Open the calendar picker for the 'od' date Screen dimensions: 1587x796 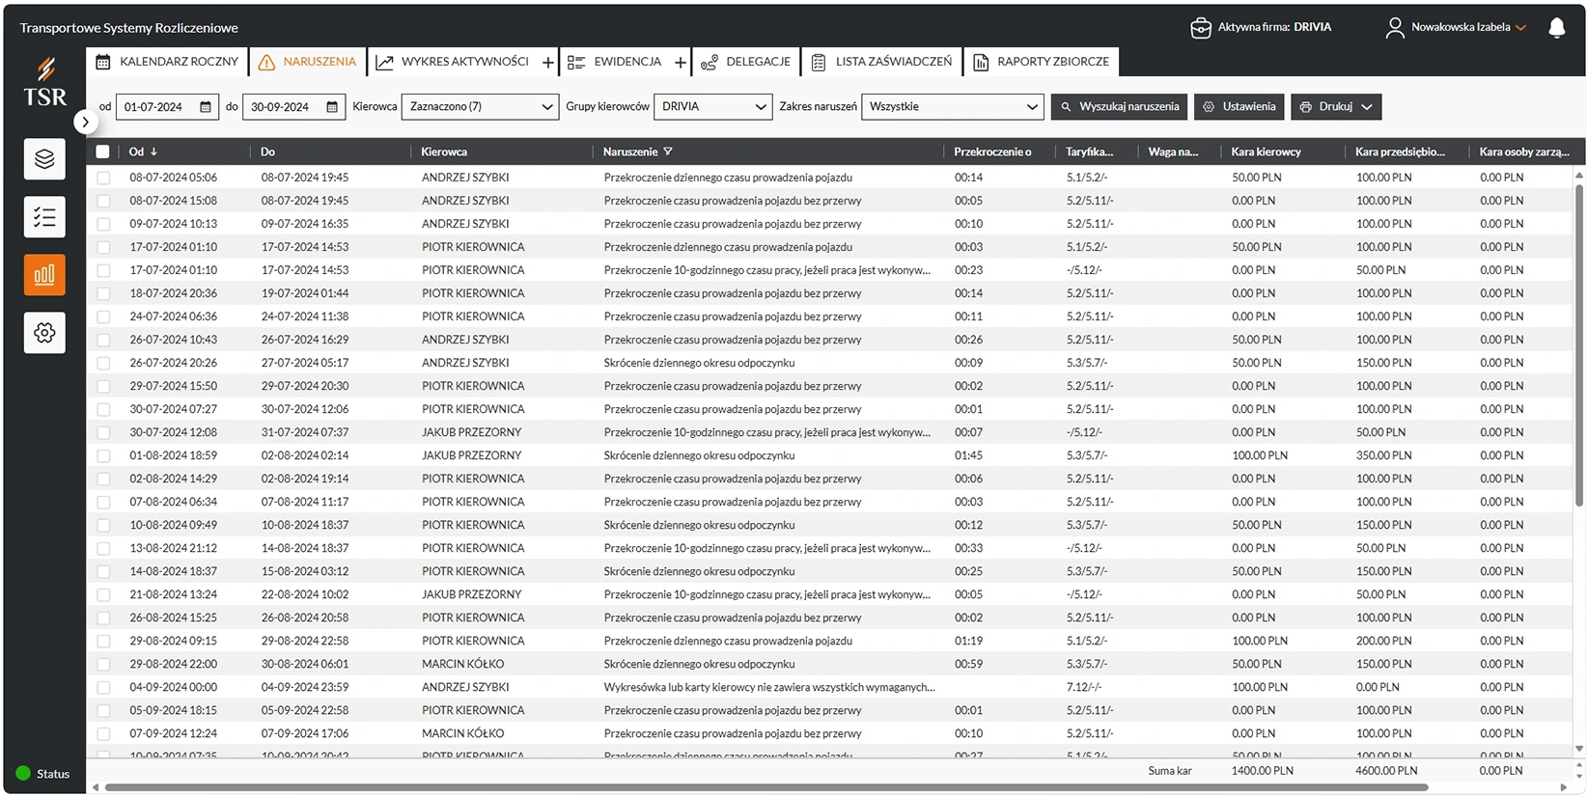[206, 107]
